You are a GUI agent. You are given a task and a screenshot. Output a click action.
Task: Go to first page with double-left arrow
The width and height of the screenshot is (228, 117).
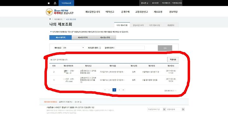[x=105, y=90]
